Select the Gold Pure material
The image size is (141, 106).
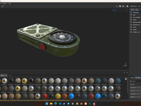18,89
